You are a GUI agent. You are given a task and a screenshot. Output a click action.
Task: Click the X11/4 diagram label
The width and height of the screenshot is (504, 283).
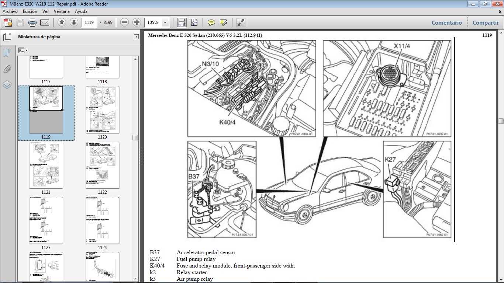point(402,46)
